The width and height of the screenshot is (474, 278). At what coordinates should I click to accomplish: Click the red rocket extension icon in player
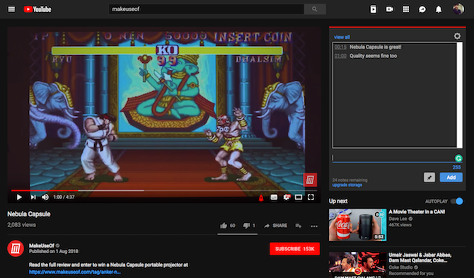click(x=261, y=197)
